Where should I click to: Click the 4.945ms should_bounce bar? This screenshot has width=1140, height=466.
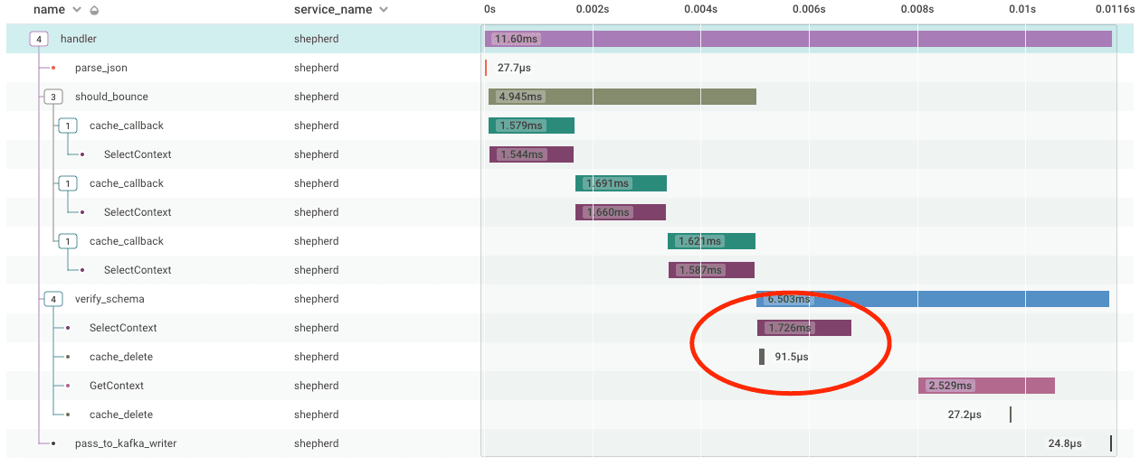(622, 97)
